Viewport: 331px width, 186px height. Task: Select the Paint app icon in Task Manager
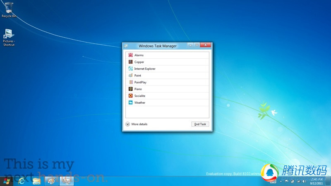131,75
